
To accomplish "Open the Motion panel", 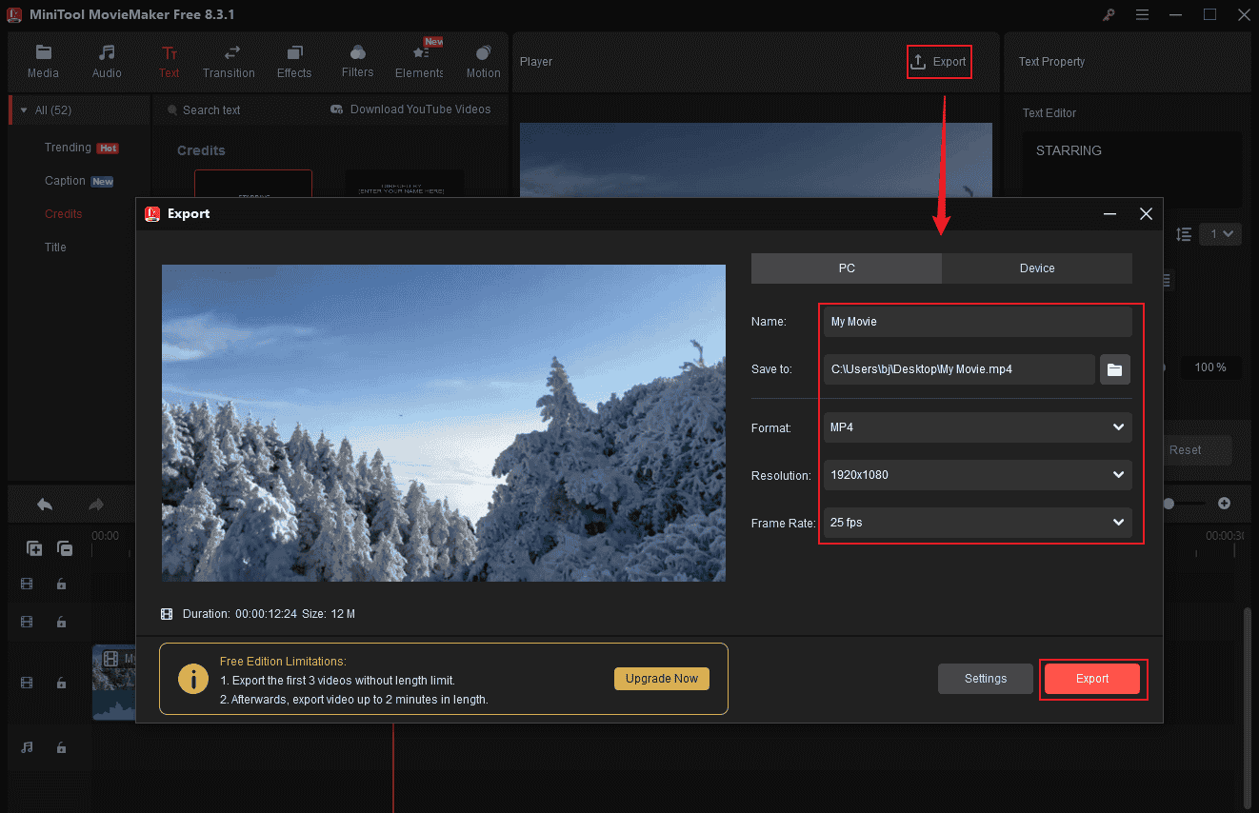I will point(483,61).
